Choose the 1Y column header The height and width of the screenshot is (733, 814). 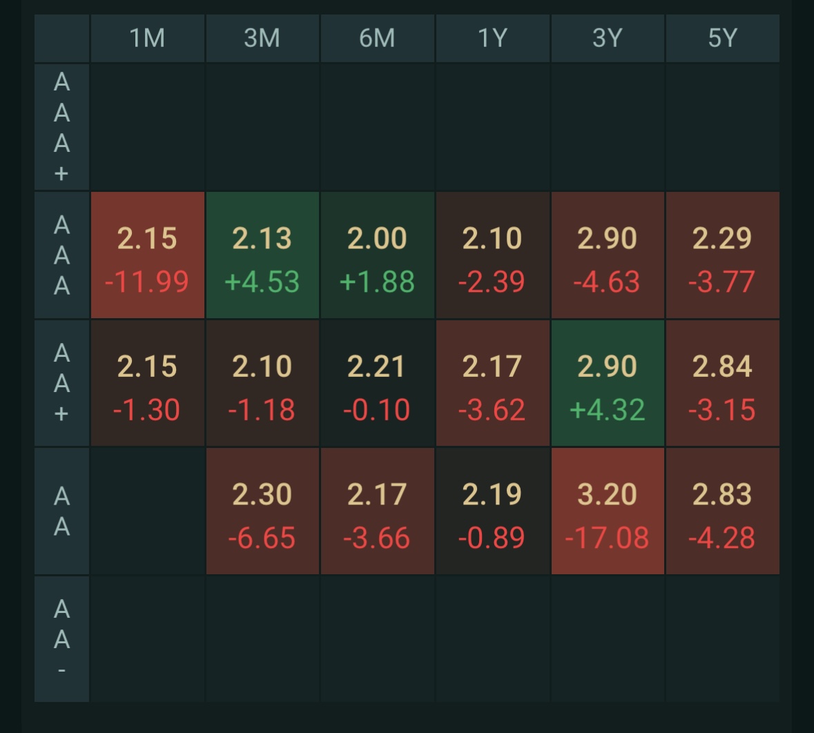492,38
